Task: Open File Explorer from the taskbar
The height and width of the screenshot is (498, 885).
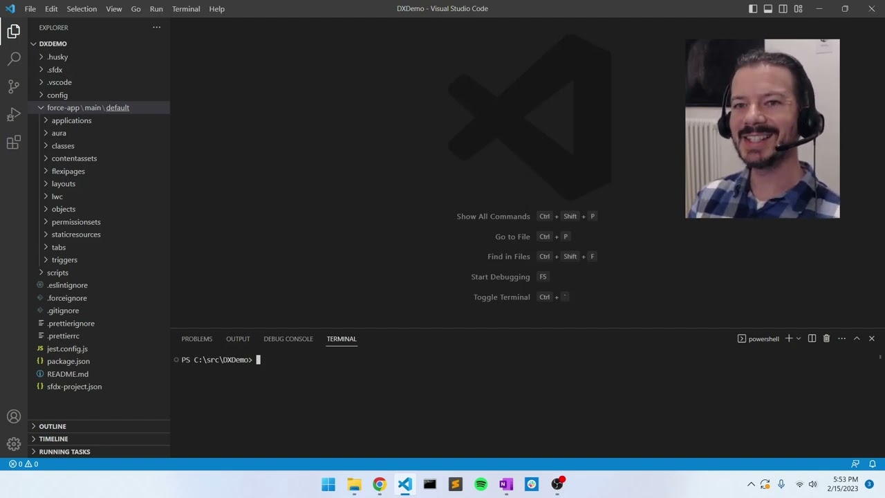Action: pyautogui.click(x=354, y=484)
